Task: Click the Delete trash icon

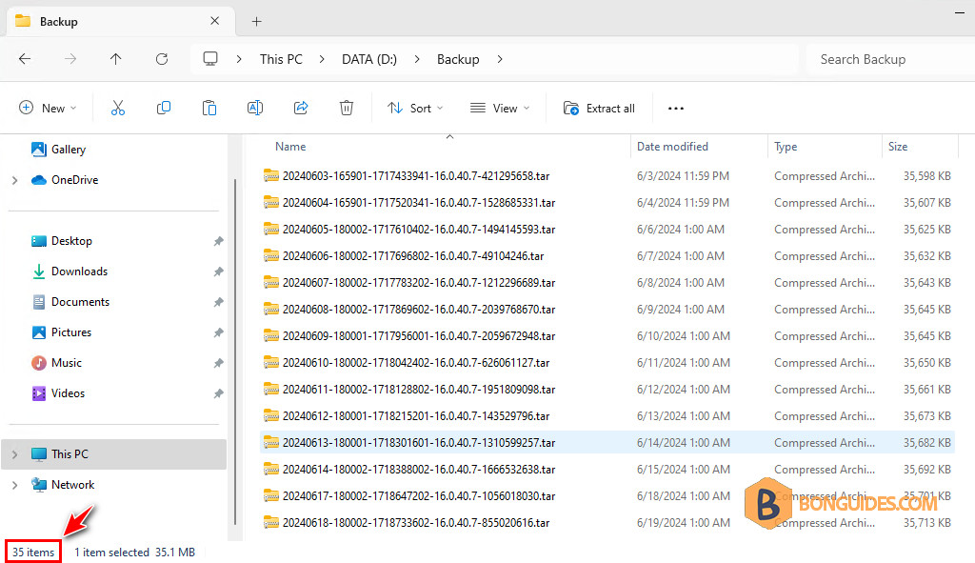Action: coord(347,109)
